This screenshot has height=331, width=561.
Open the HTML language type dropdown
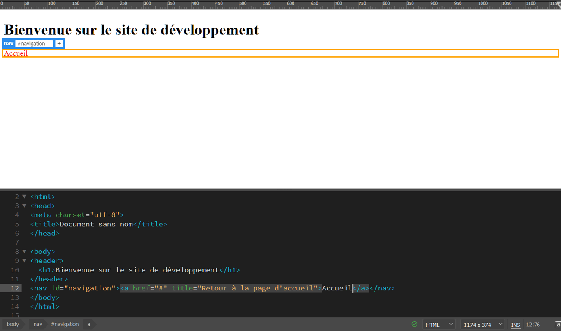pos(439,325)
